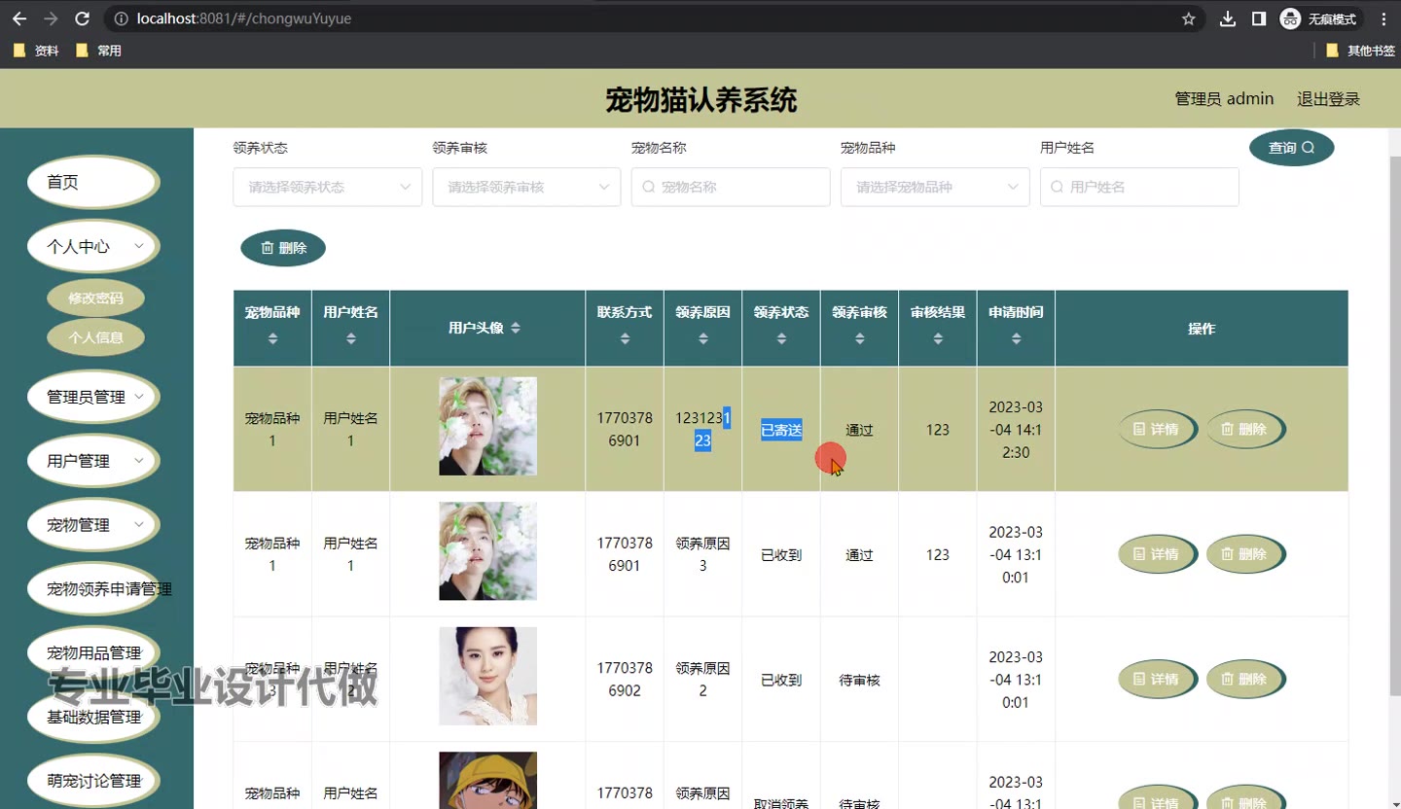This screenshot has height=809, width=1401.
Task: Click application time 2023-03-04 14:12:30
Action: (1016, 430)
